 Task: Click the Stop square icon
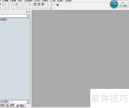tap(52, 5)
